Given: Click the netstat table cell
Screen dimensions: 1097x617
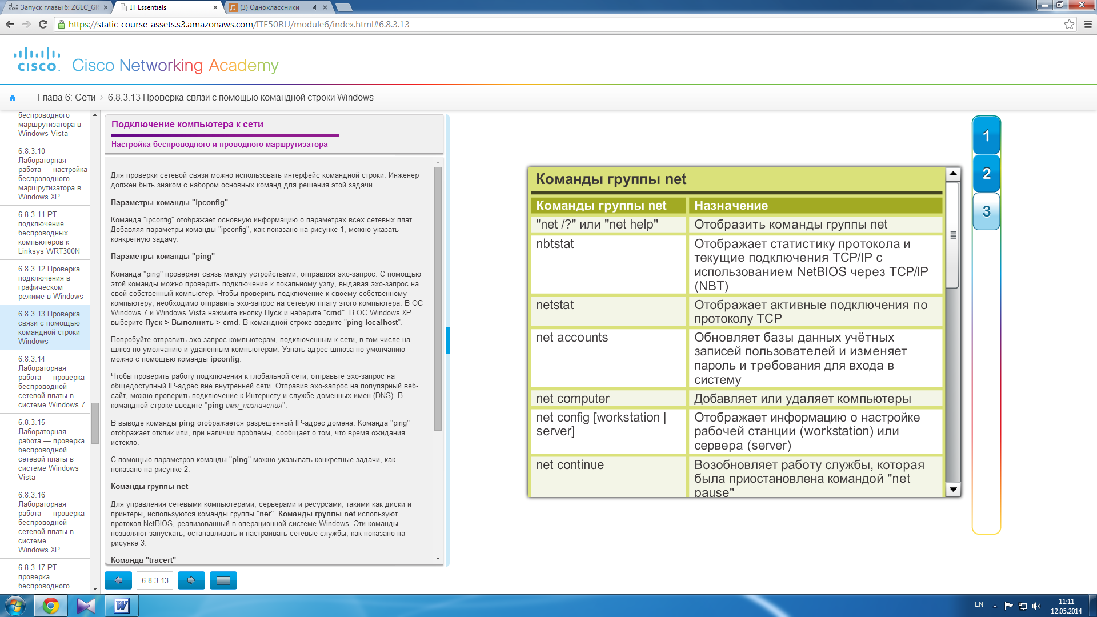Looking at the screenshot, I should pyautogui.click(x=608, y=311).
